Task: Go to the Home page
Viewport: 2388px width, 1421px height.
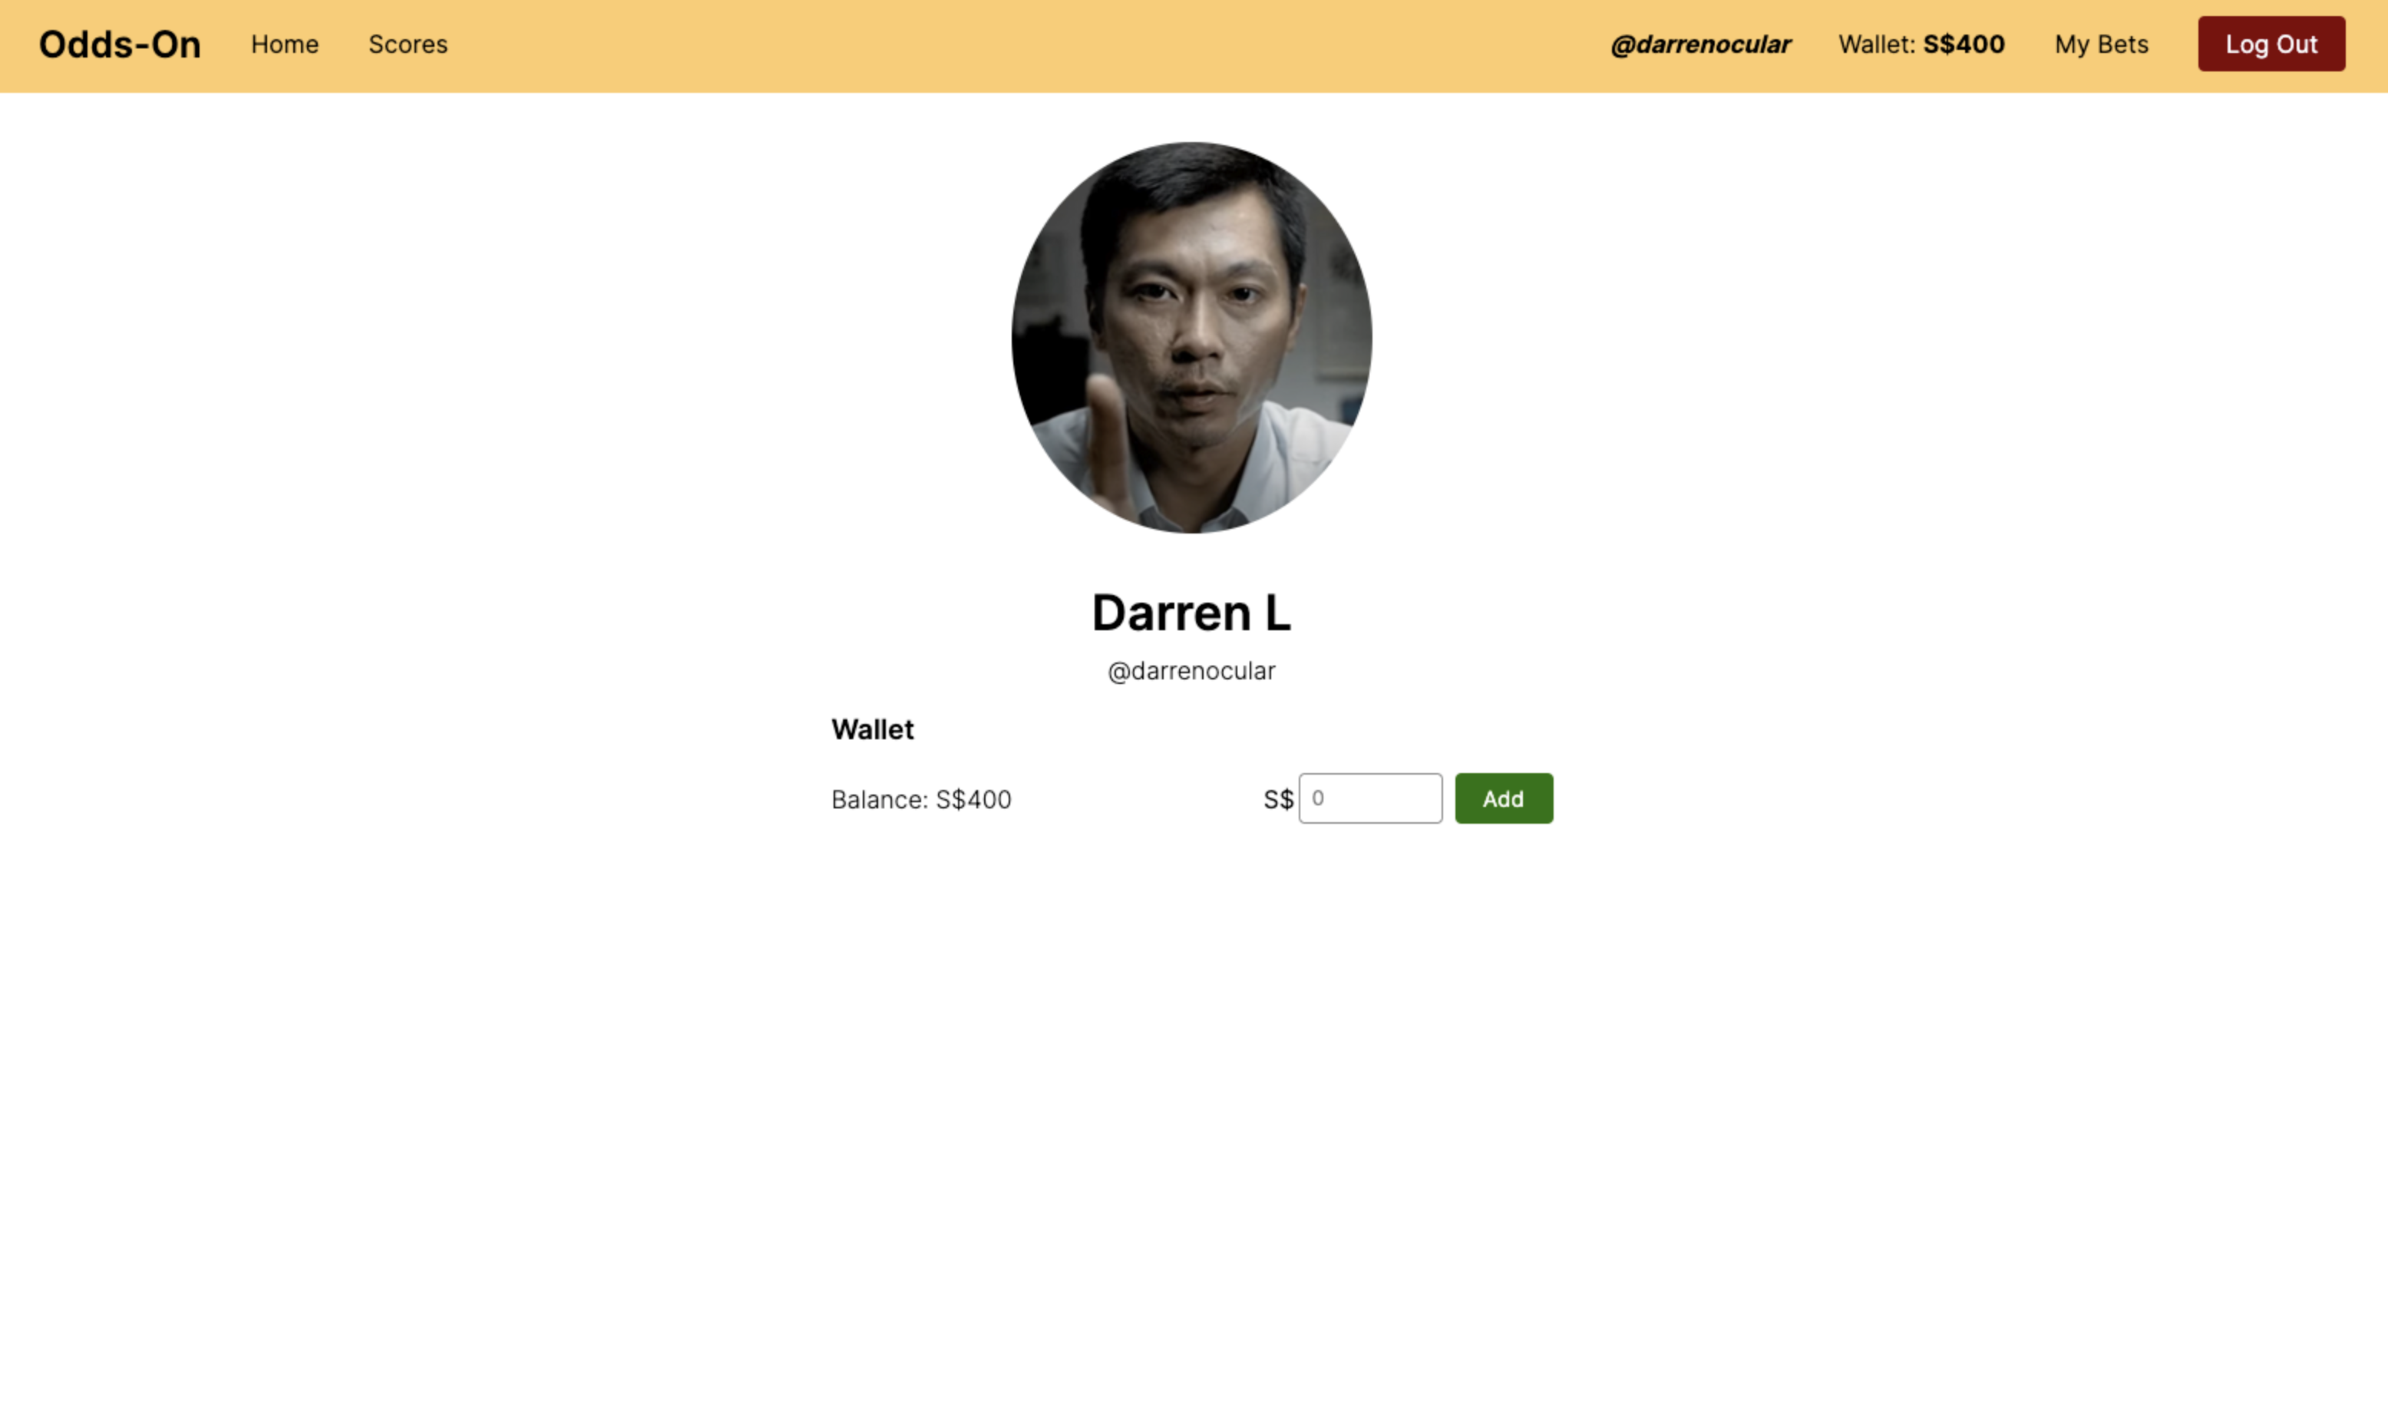Action: (x=284, y=45)
